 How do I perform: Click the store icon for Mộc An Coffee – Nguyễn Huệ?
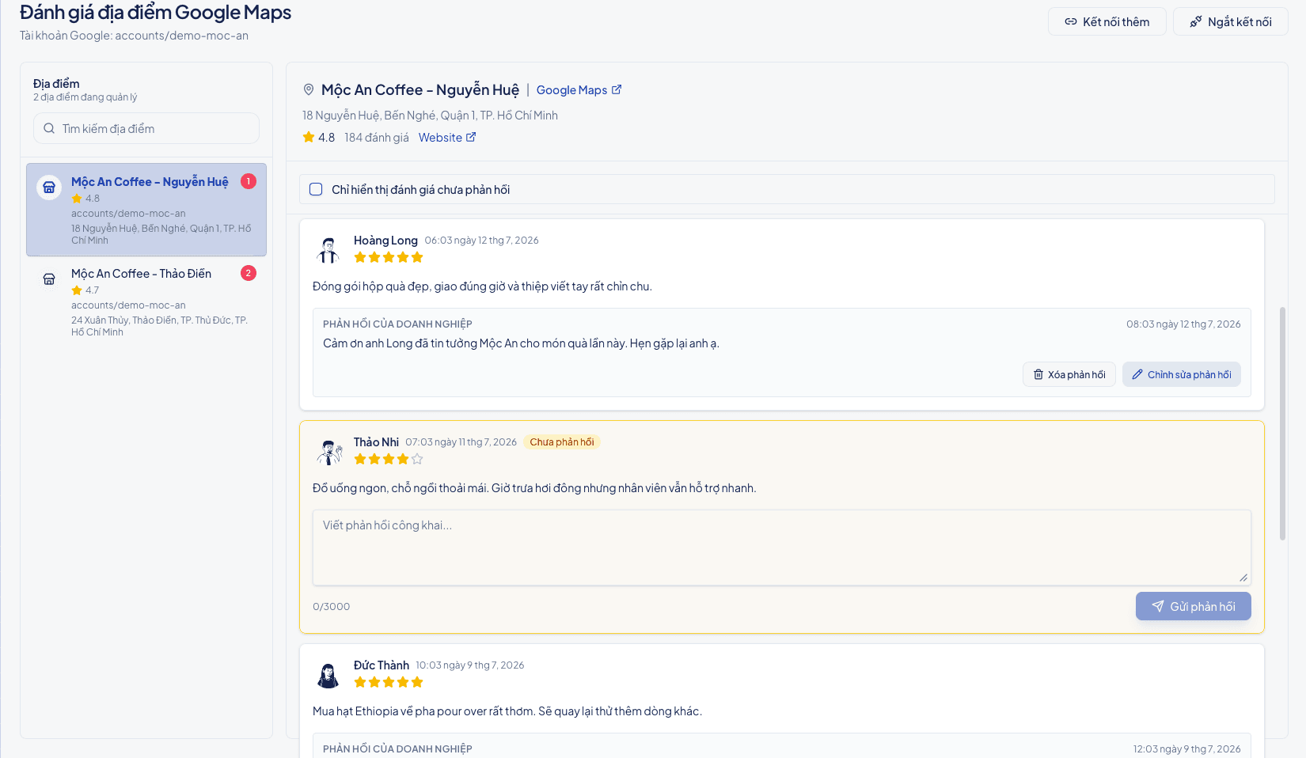tap(49, 188)
